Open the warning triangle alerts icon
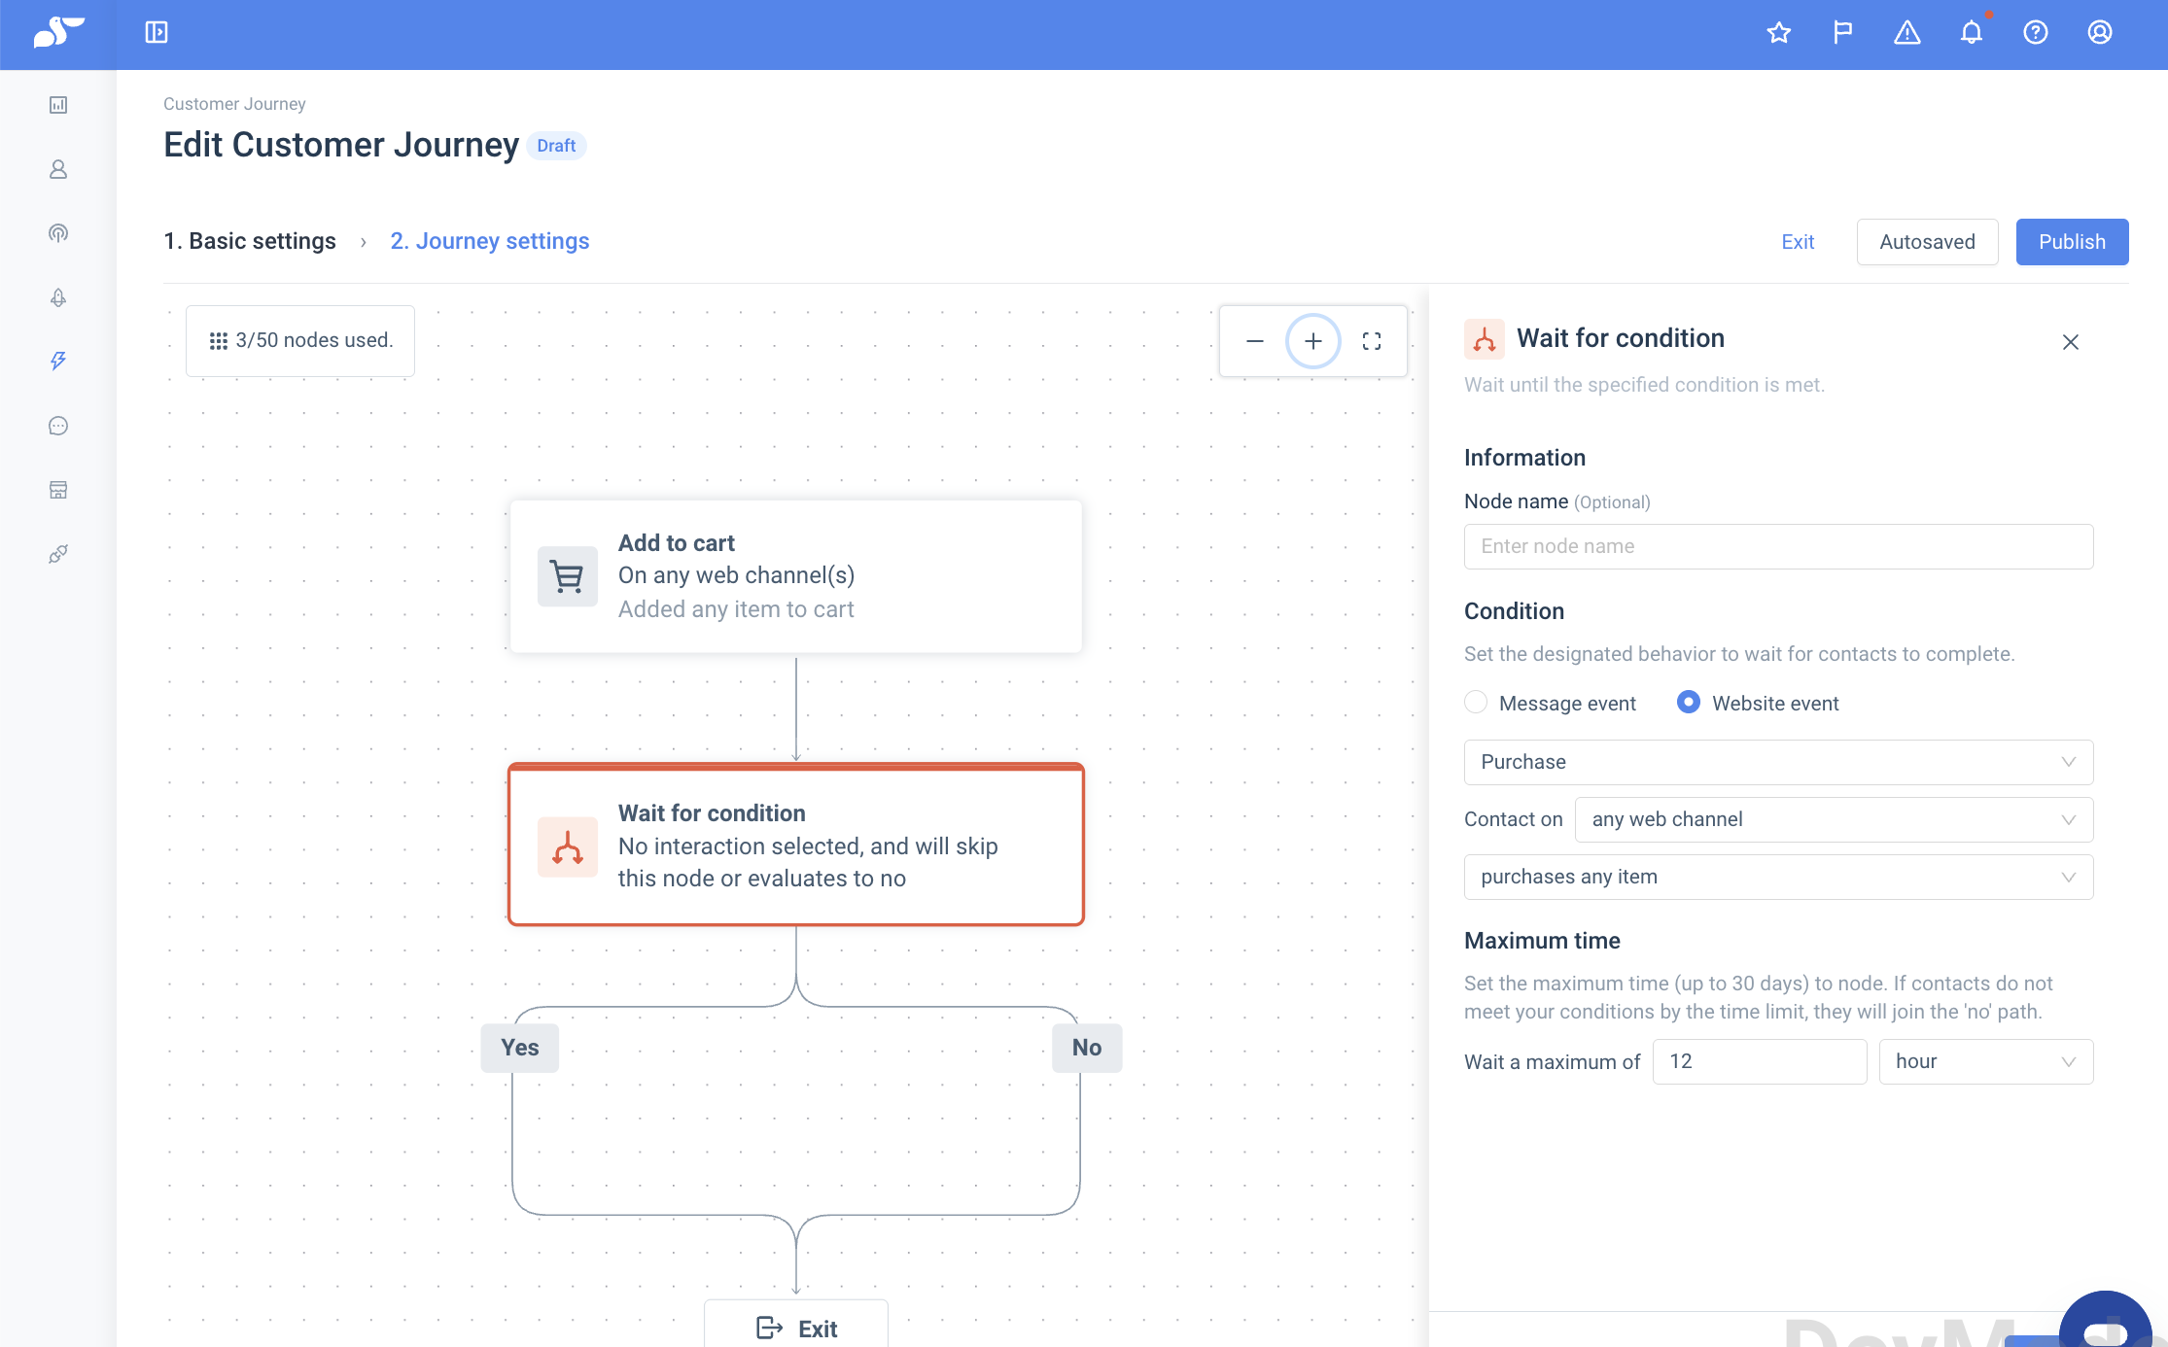This screenshot has width=2168, height=1347. [x=1907, y=32]
